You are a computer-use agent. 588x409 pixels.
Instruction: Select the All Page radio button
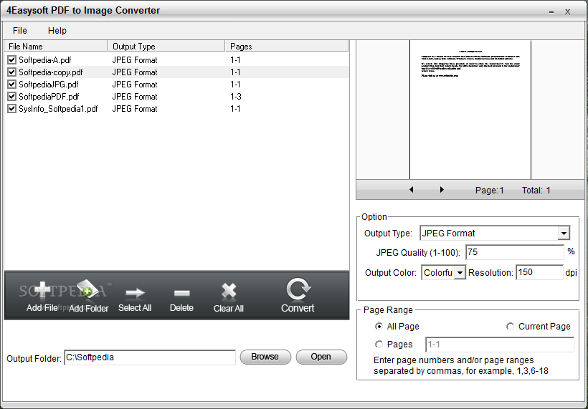pos(379,326)
